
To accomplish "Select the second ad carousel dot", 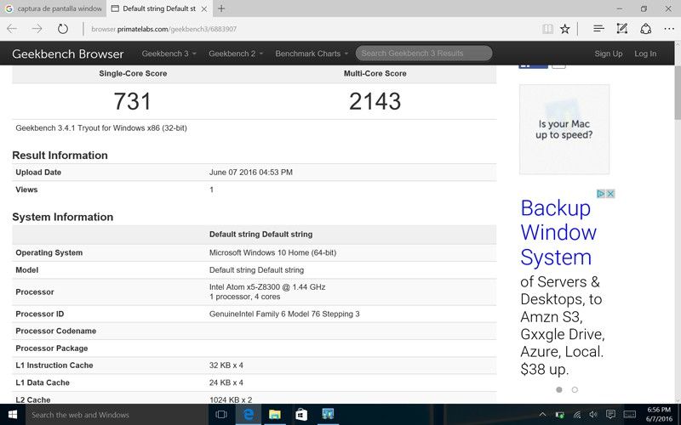I will [575, 389].
